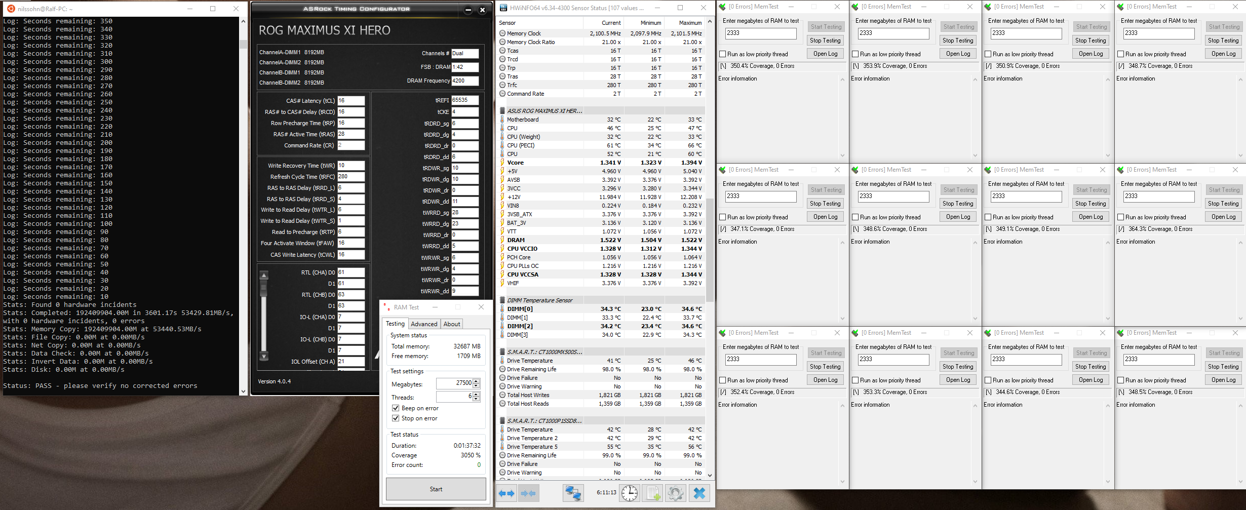
Task: Click the RAM Test title bar app icon
Action: (x=386, y=307)
